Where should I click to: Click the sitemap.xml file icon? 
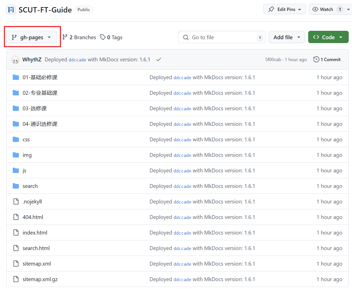click(16, 264)
